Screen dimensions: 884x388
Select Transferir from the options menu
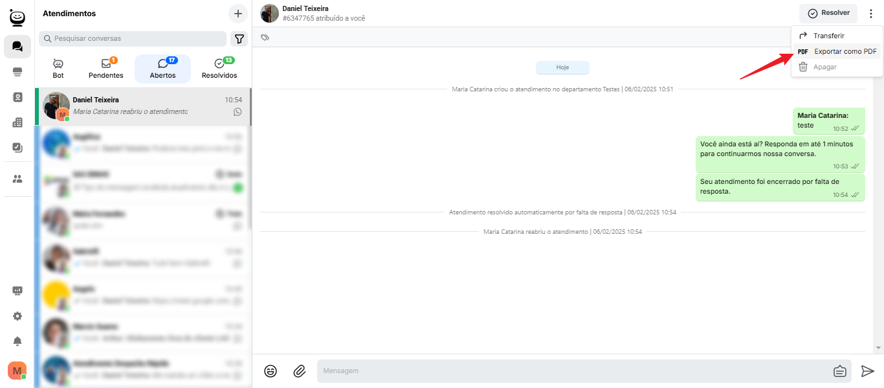coord(828,36)
